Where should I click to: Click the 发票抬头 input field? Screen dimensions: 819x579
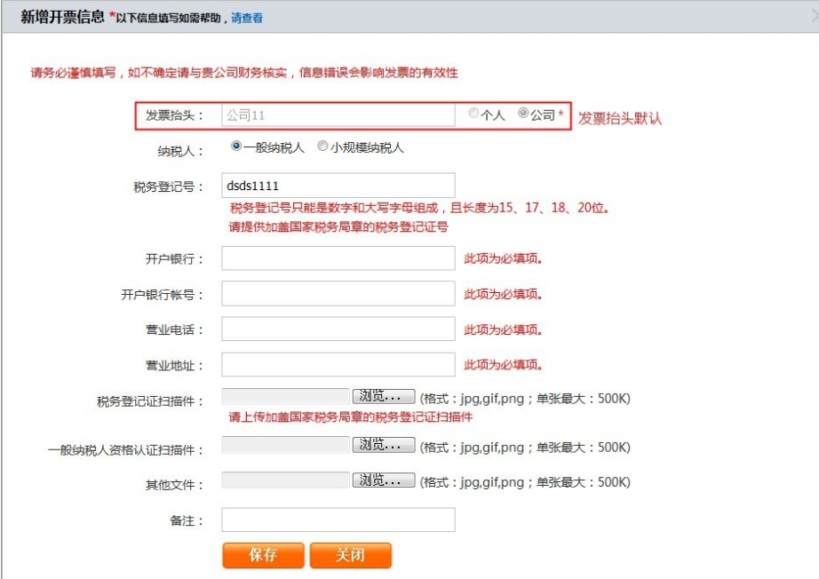[338, 113]
